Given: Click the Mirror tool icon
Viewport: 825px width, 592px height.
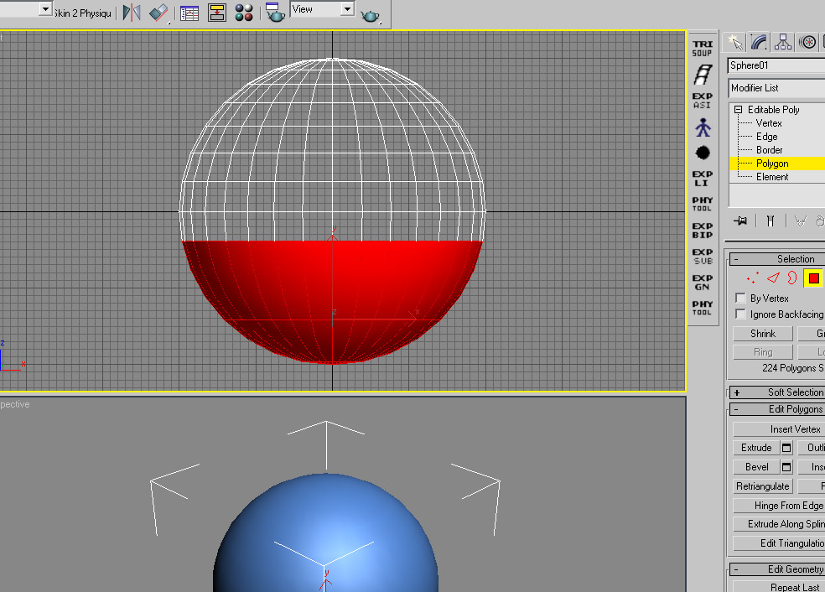Looking at the screenshot, I should [x=132, y=12].
